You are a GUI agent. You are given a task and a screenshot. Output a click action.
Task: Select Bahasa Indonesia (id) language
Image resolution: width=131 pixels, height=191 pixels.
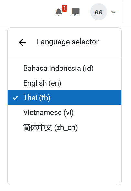pyautogui.click(x=64, y=68)
